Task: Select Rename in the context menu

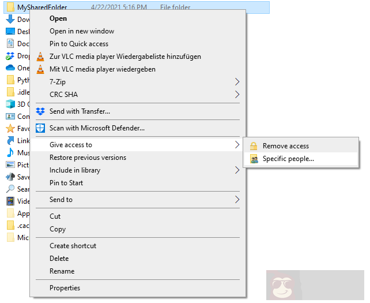Action: [x=62, y=271]
